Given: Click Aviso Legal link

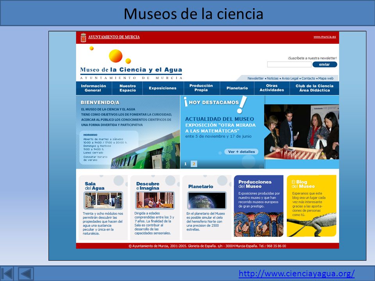Looking at the screenshot, I should pyautogui.click(x=290, y=78).
